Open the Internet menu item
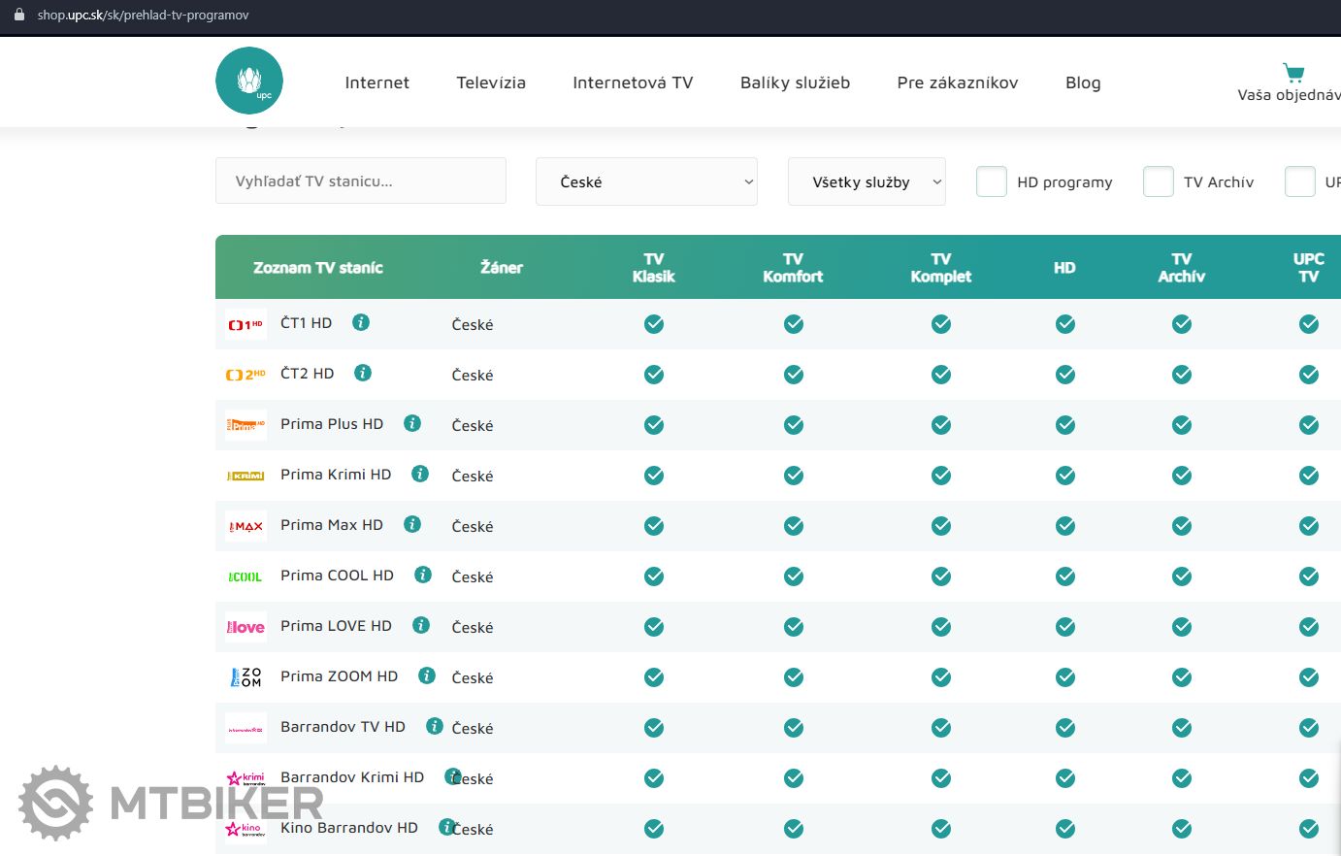 click(376, 82)
